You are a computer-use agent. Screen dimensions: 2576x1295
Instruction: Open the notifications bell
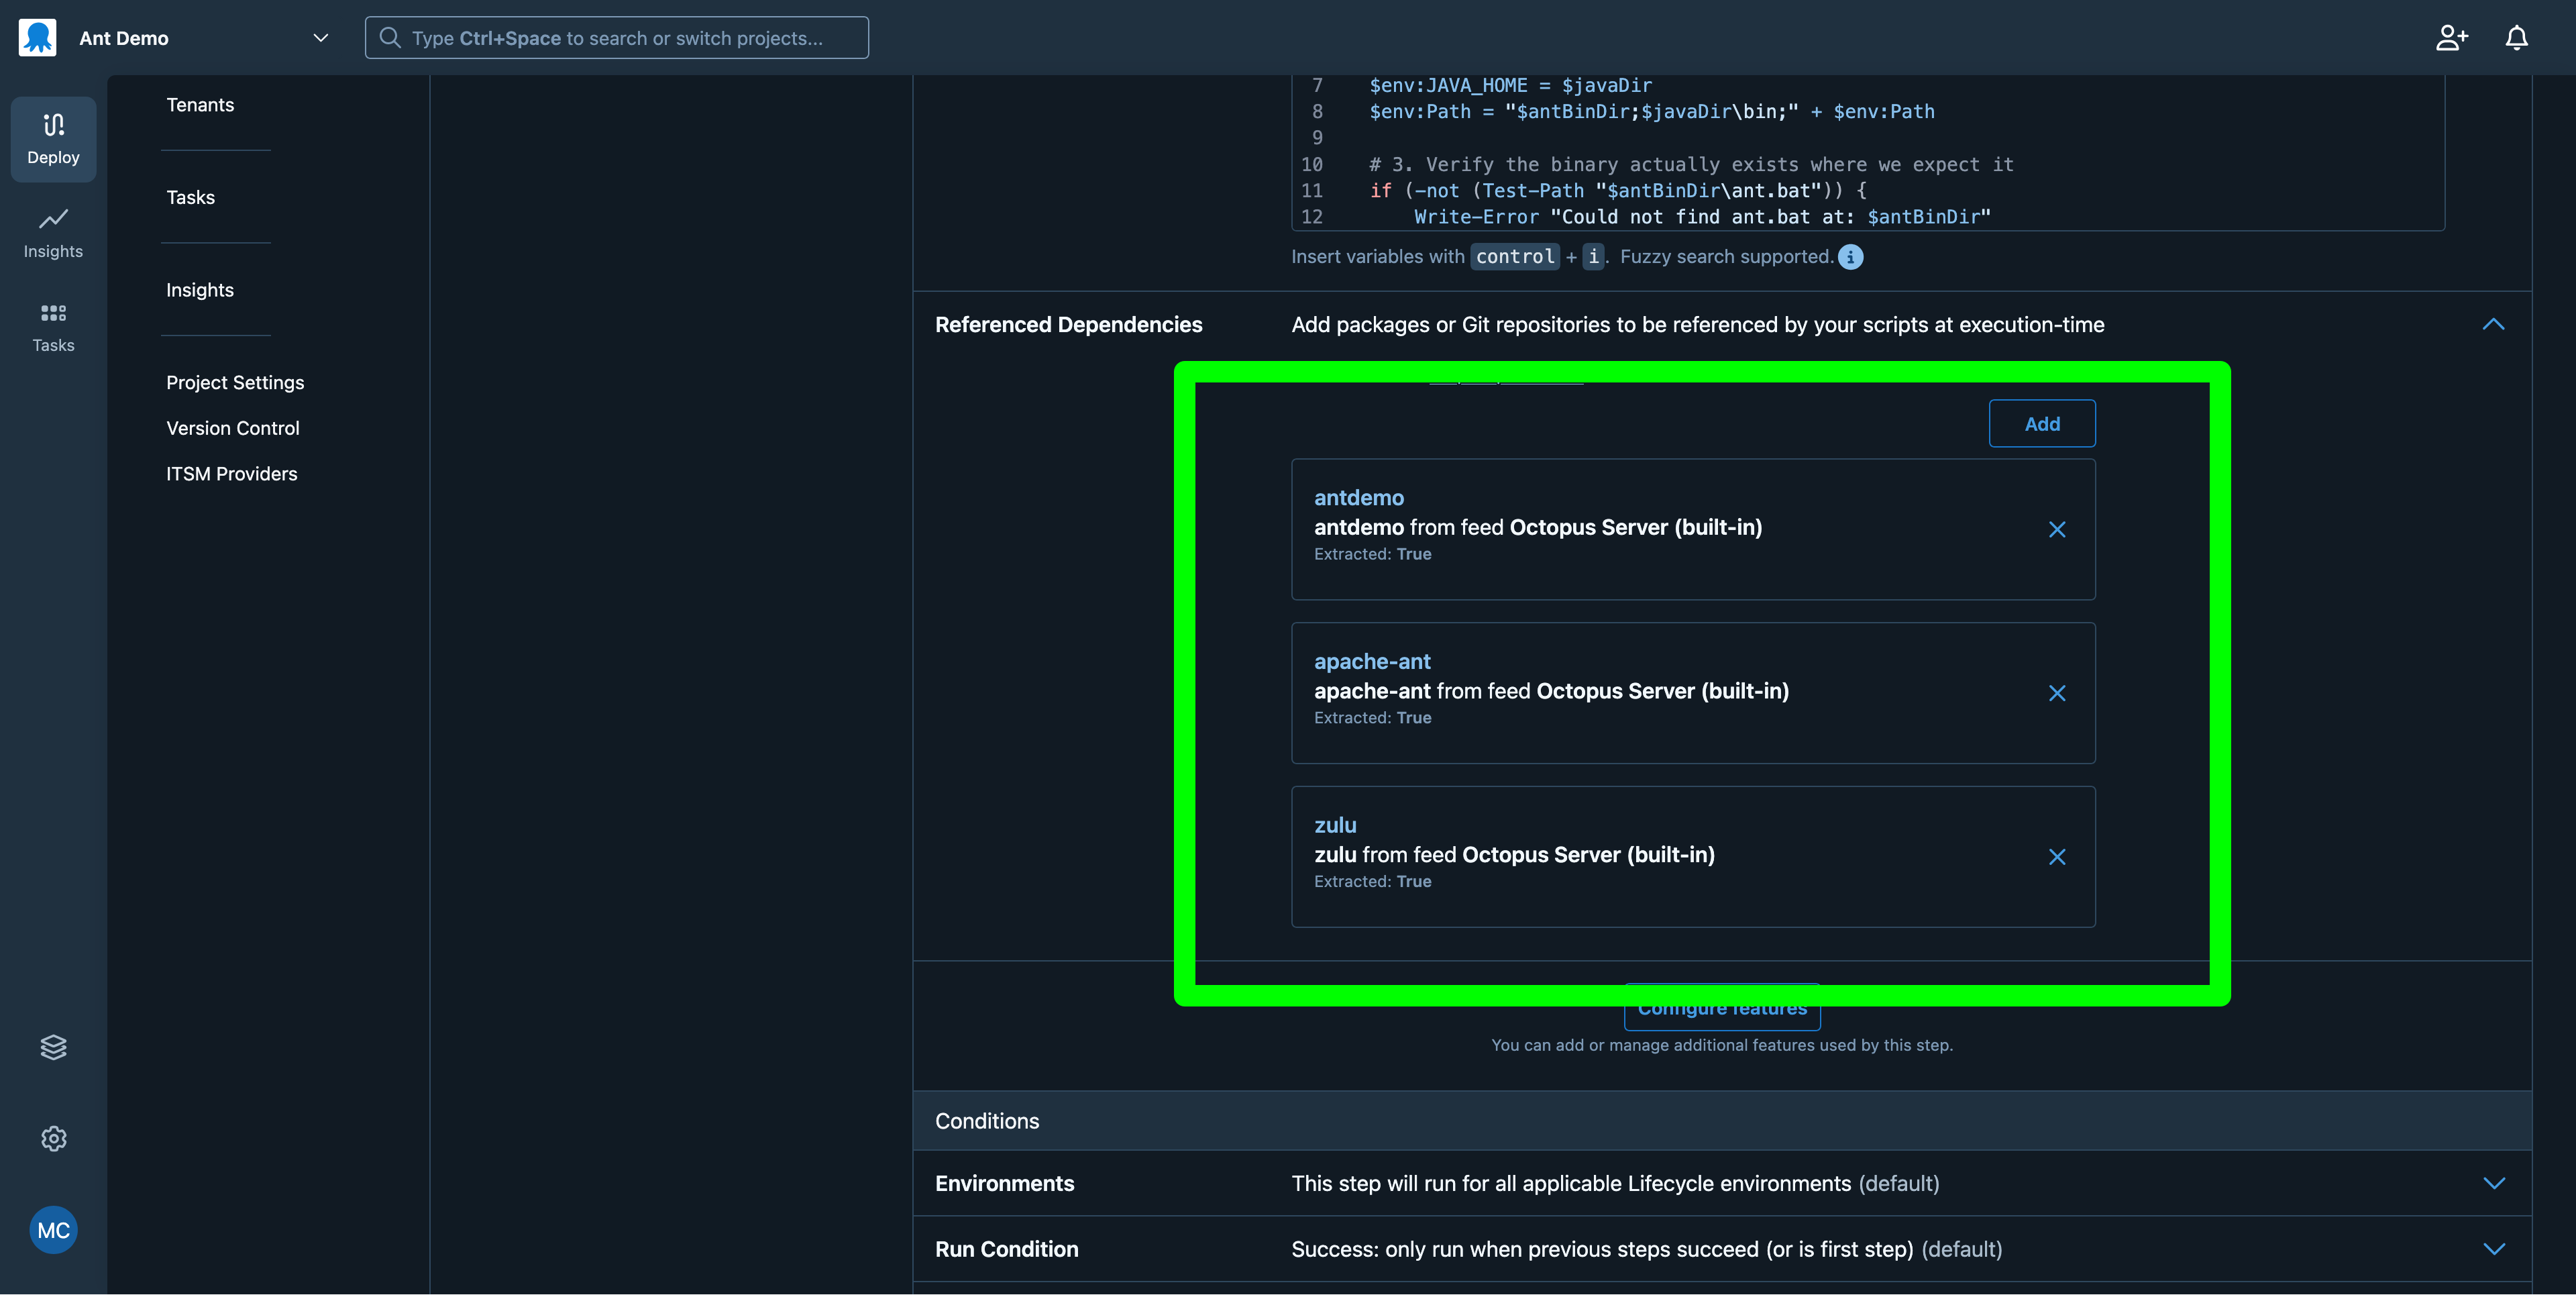tap(2516, 38)
